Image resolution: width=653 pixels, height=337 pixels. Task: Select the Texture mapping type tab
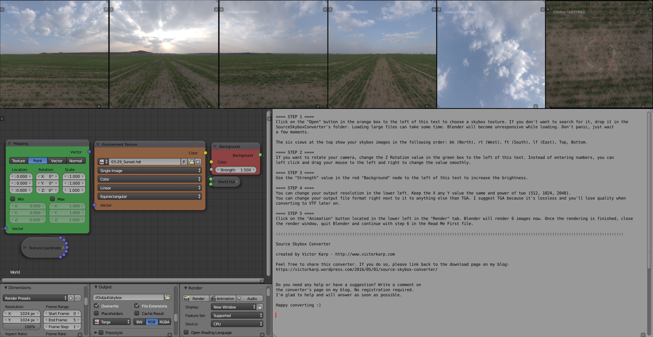coord(19,161)
